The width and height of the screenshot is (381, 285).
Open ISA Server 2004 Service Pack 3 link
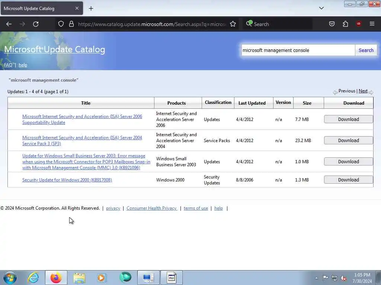(x=82, y=140)
